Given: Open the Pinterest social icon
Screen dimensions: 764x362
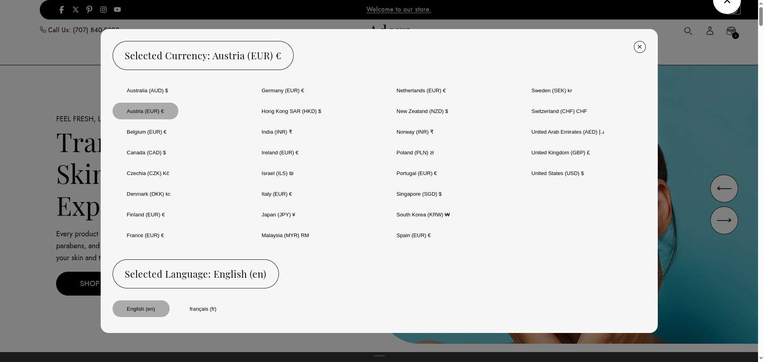Looking at the screenshot, I should (x=90, y=10).
